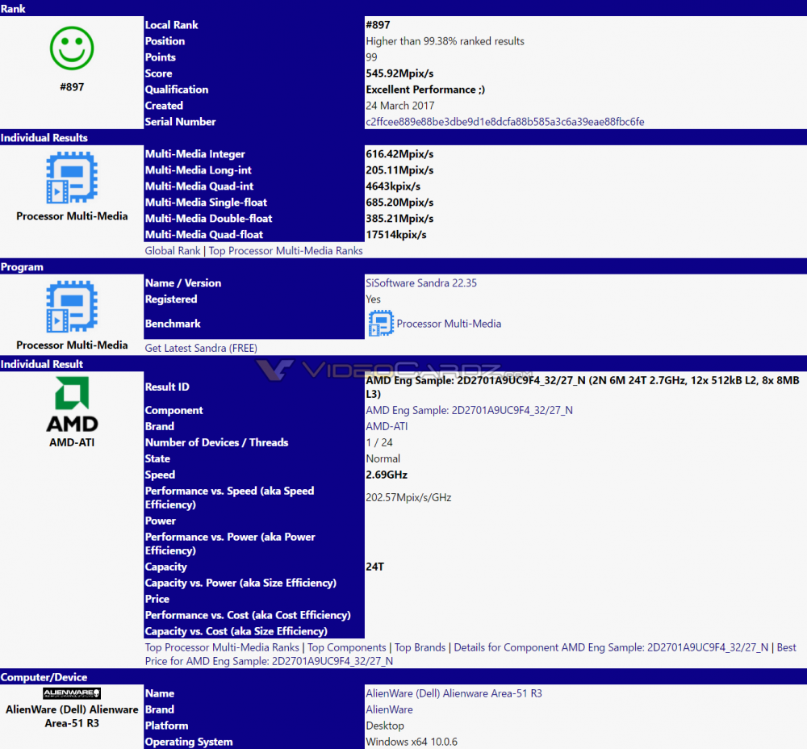Select the 685.20Mpix/s Single-float value
The image size is (807, 749).
(x=399, y=203)
